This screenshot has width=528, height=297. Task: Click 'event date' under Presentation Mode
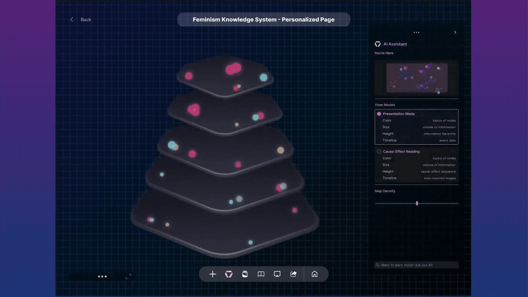click(x=447, y=141)
